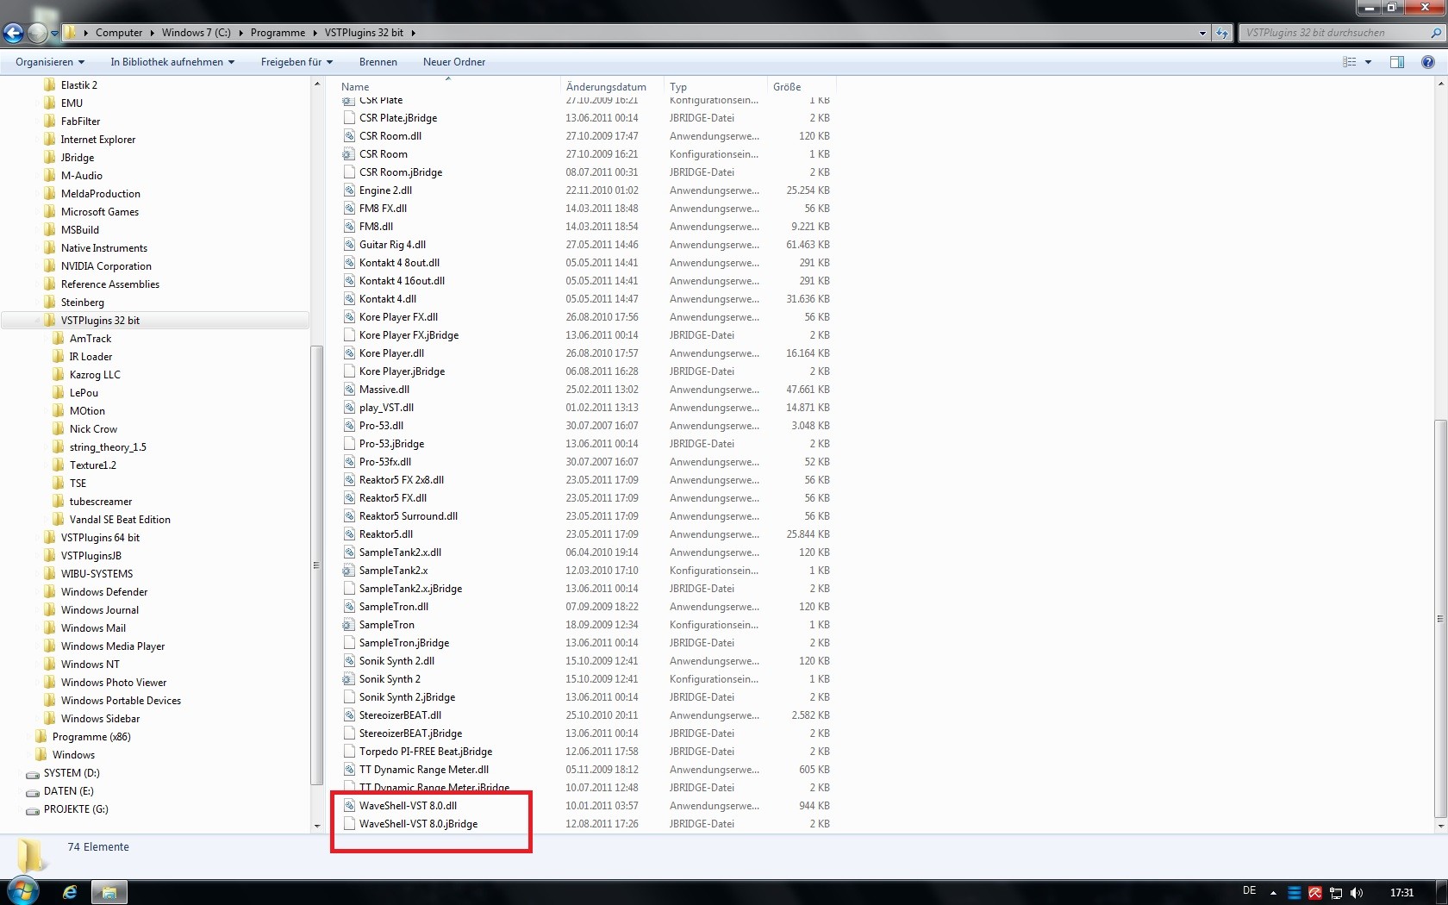Viewport: 1448px width, 905px height.
Task: Open the Windows Start button
Action: tap(23, 891)
